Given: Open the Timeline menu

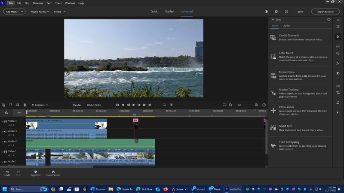Looking at the screenshot, I should (38, 3).
